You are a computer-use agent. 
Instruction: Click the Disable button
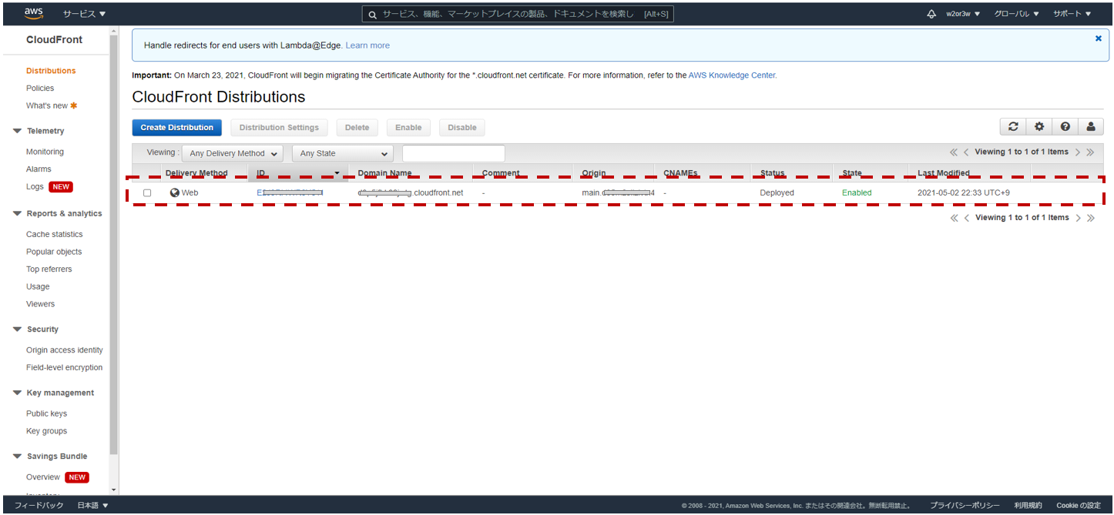click(462, 128)
